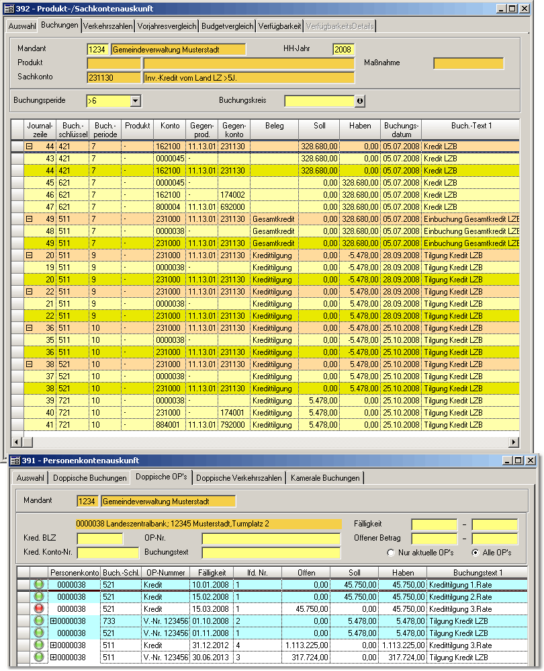This screenshot has width=544, height=671.
Task: Switch to the Verkehrszahlen tab
Action: point(108,26)
